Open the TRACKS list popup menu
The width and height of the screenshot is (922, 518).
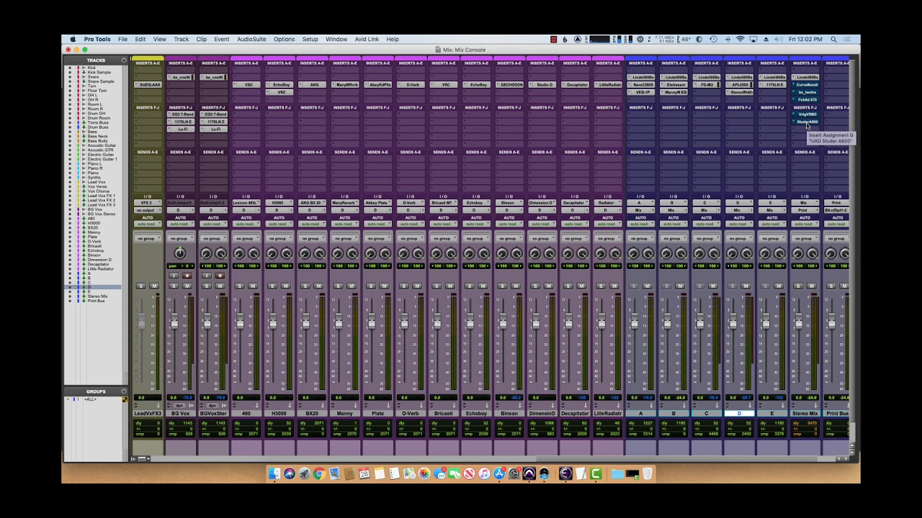pos(124,60)
